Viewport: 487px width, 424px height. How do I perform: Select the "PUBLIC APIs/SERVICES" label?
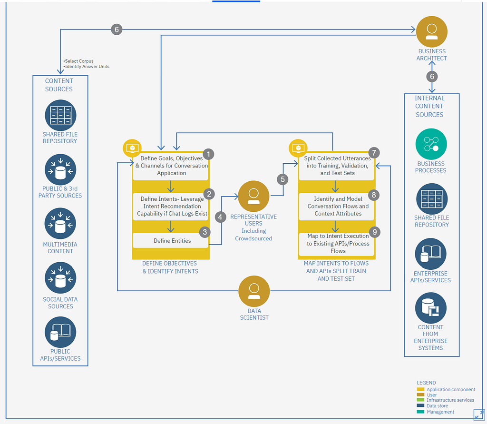(60, 355)
